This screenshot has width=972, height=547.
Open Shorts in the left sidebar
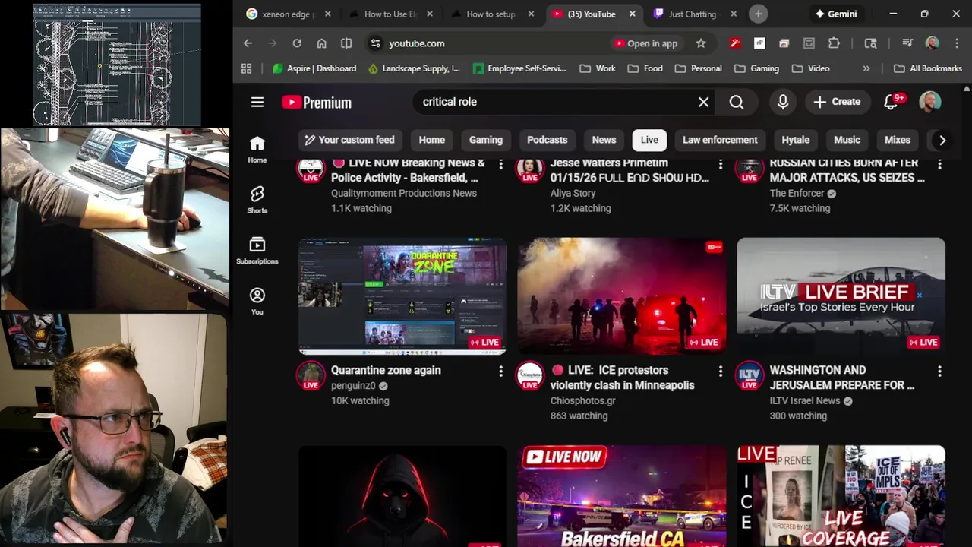pos(257,200)
